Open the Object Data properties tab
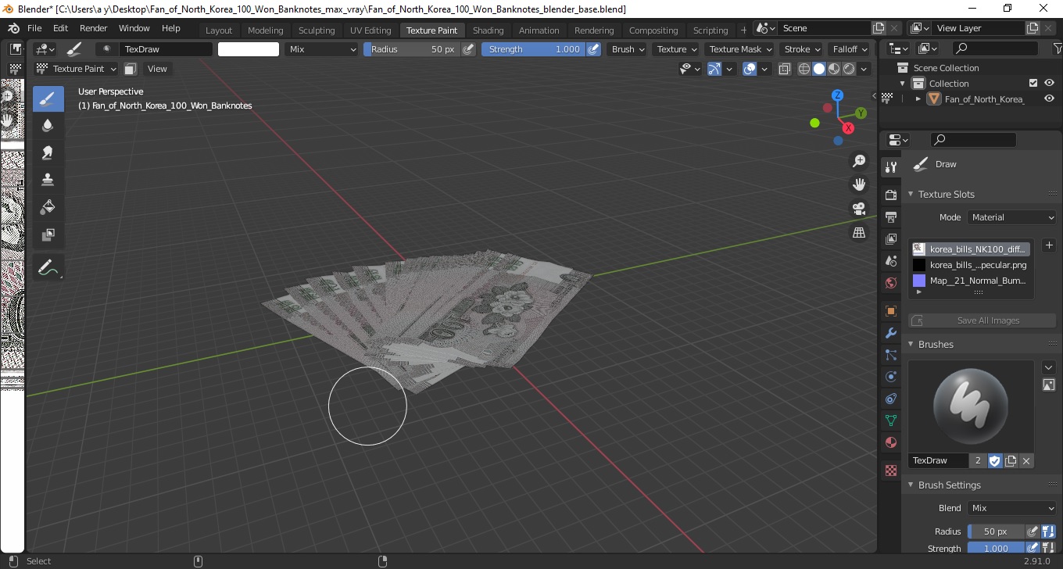 (890, 420)
